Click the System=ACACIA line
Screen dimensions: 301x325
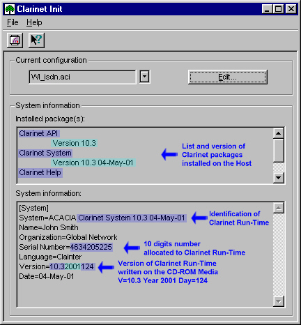coord(102,218)
